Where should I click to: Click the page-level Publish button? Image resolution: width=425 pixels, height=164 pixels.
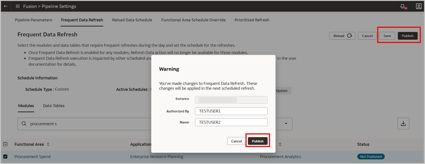[x=408, y=36]
